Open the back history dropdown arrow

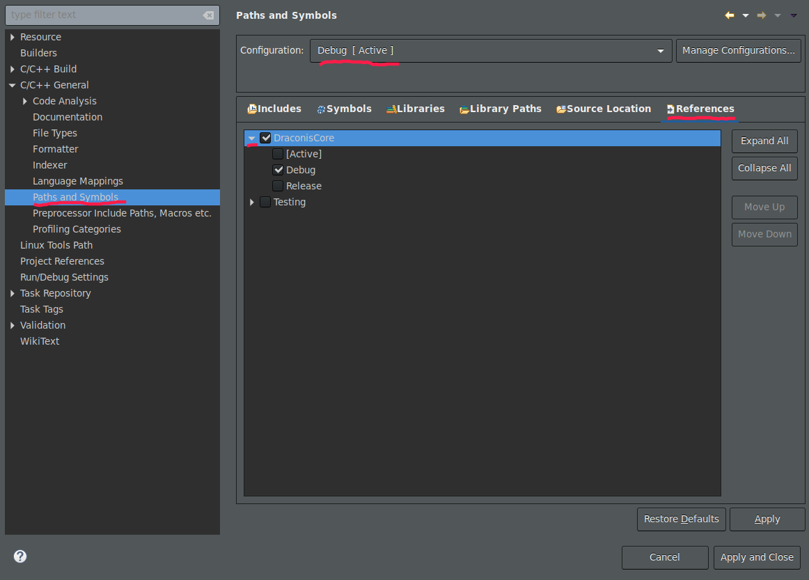746,15
